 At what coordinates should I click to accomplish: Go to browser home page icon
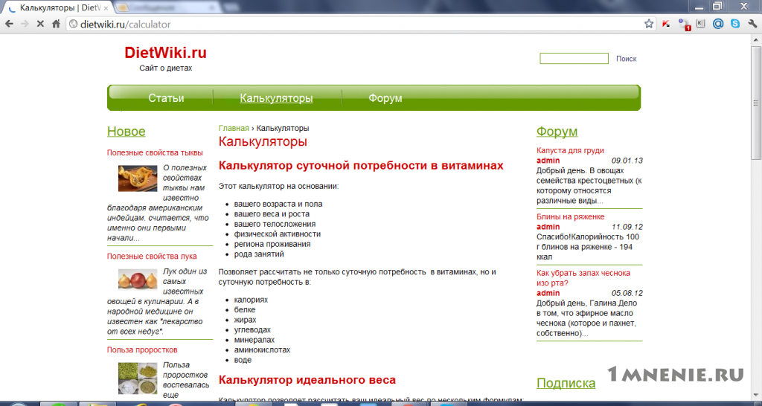pyautogui.click(x=57, y=24)
